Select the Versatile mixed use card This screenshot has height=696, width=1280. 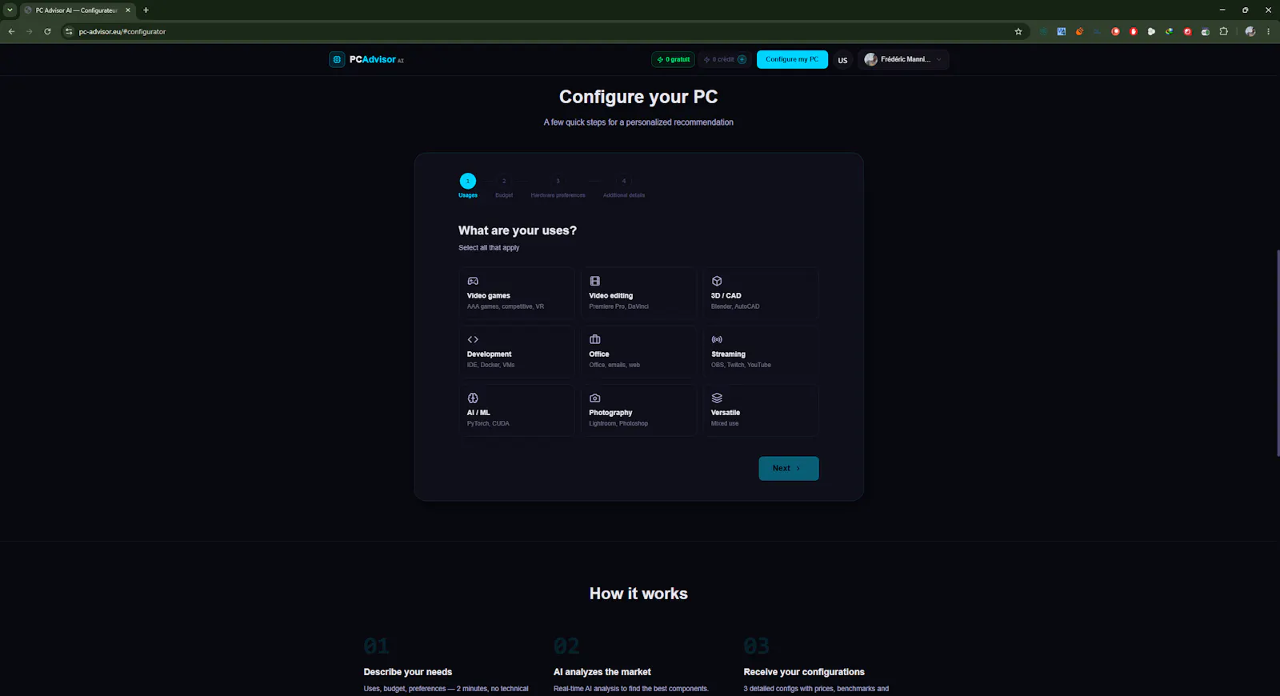point(761,410)
